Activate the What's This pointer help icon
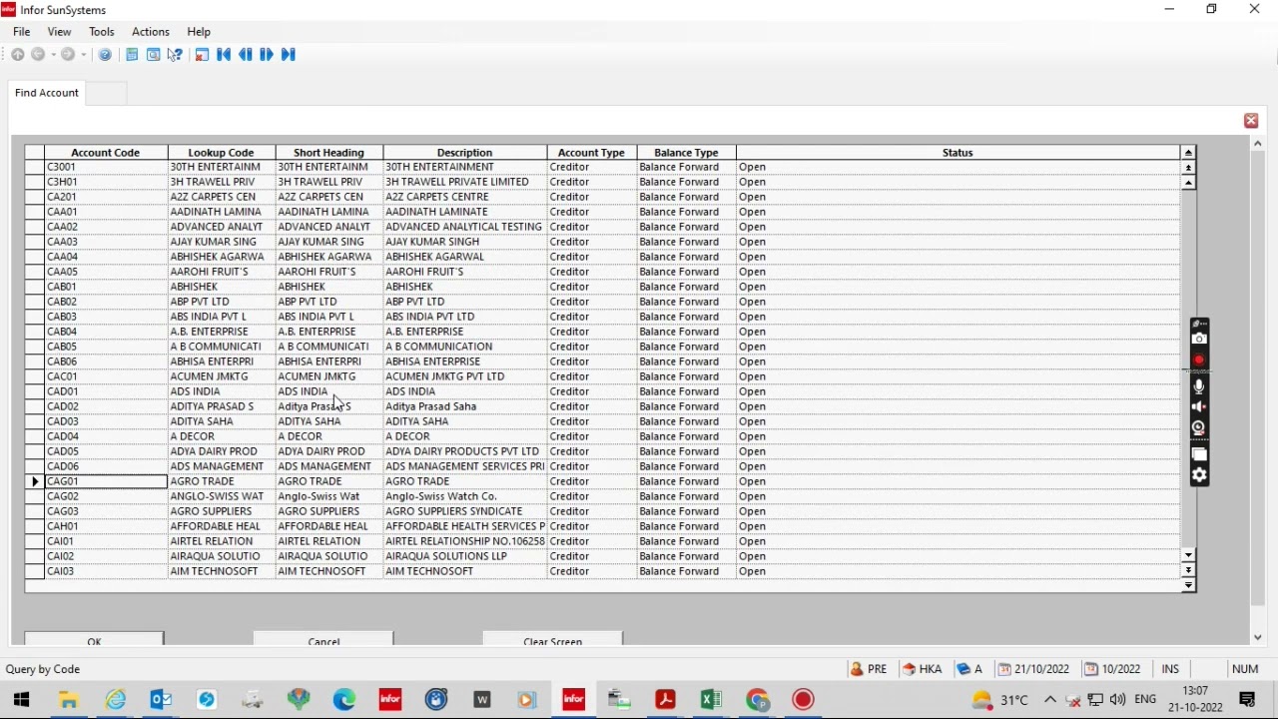This screenshot has height=719, width=1278. (x=176, y=55)
